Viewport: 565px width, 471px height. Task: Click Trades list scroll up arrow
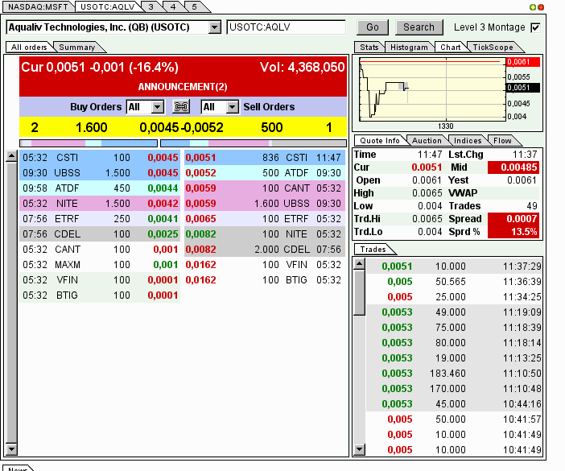[359, 264]
